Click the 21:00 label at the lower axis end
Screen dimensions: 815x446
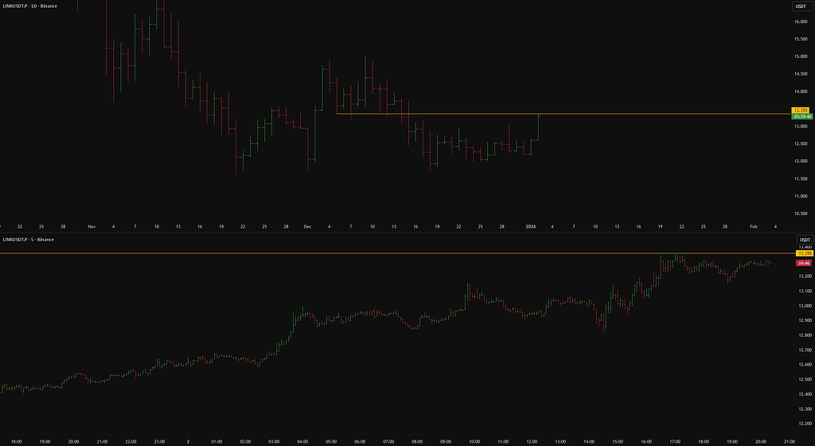(789, 440)
